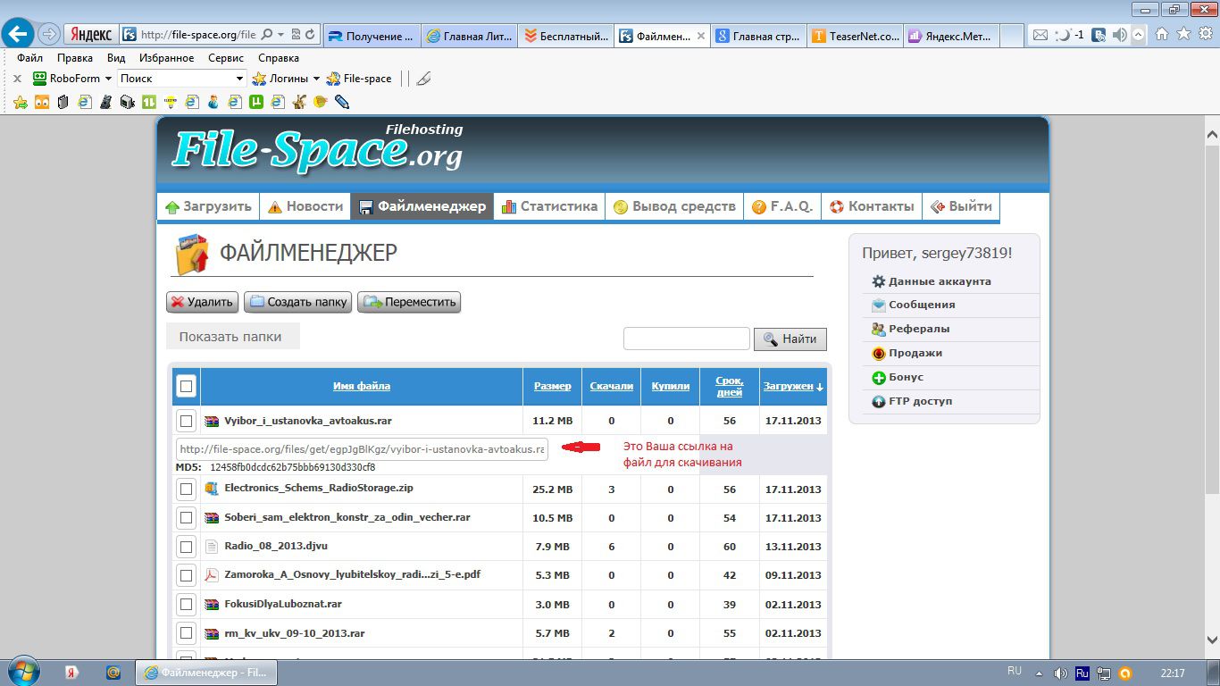Click the FILEMANAGER folder header icon
The image size is (1220, 686).
tap(191, 255)
